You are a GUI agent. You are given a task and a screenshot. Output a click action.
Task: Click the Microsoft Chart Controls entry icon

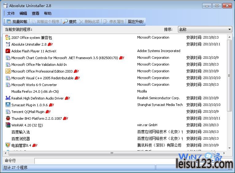(x=8, y=58)
